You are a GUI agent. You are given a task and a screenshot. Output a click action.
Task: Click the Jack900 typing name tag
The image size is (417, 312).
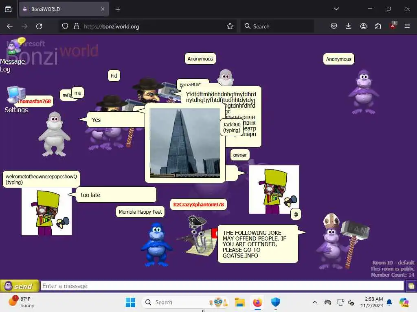pos(232,127)
